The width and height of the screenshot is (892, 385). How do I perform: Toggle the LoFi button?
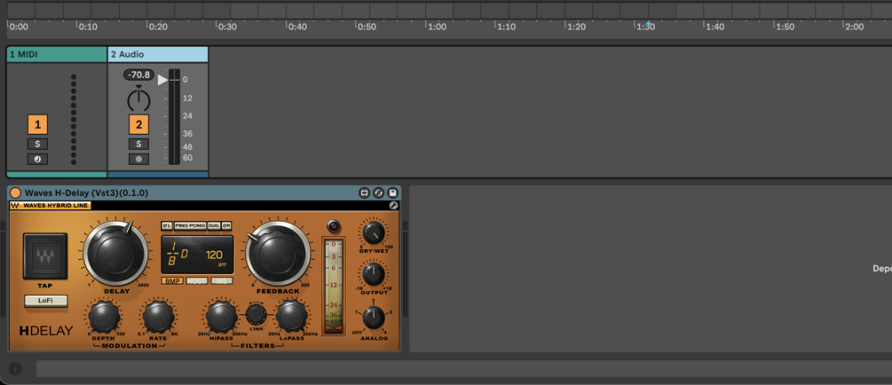(45, 300)
